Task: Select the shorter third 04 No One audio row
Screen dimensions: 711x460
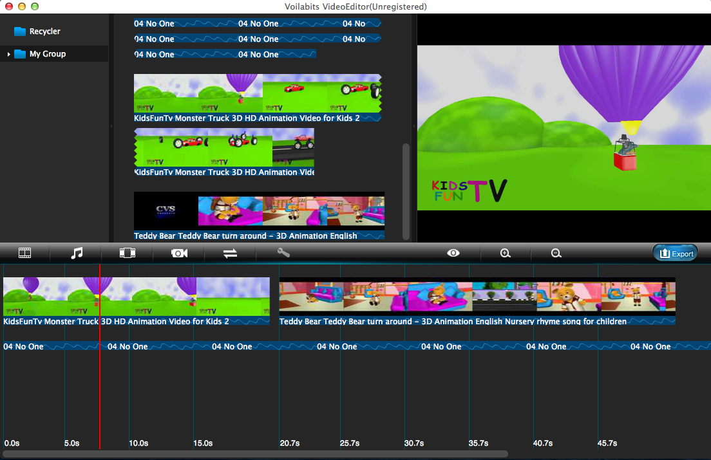Action: (x=225, y=54)
